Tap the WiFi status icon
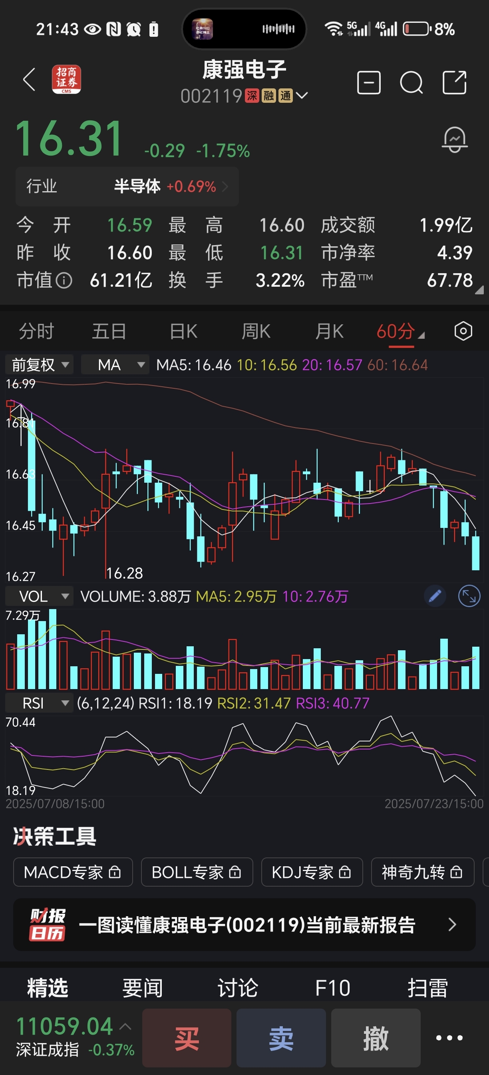The height and width of the screenshot is (1075, 489). point(333,29)
